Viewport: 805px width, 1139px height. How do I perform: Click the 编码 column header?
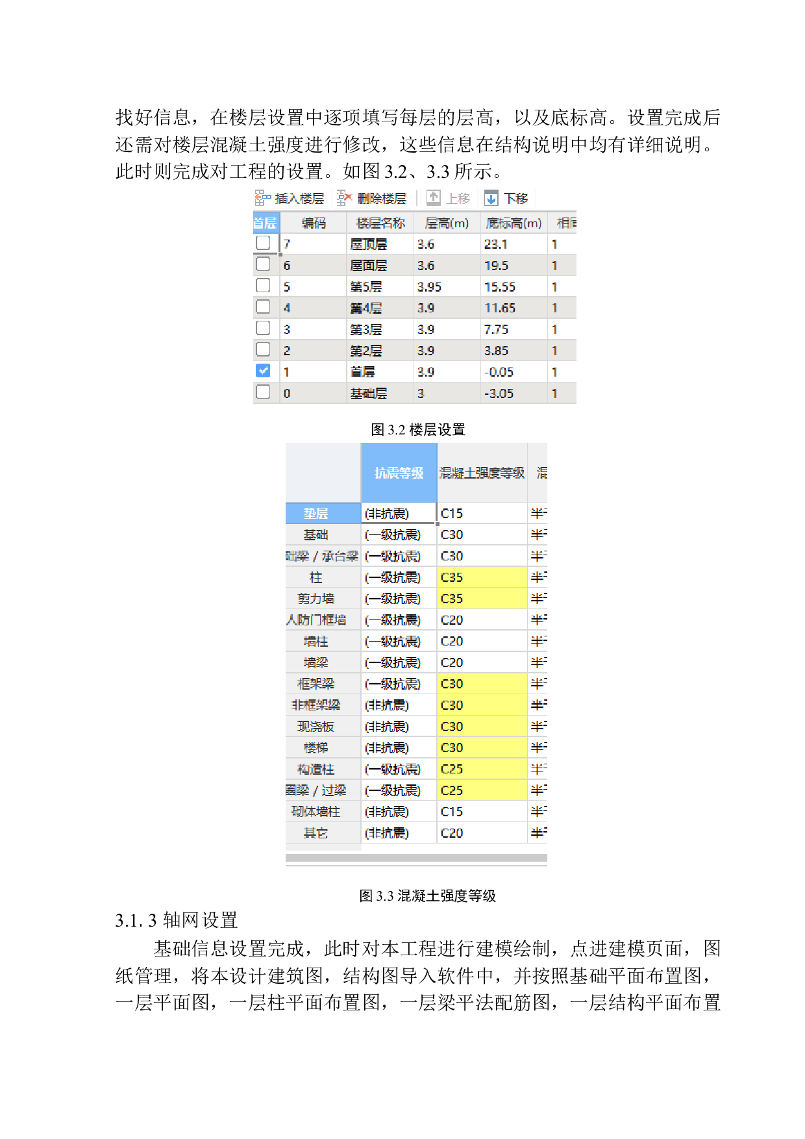point(314,223)
